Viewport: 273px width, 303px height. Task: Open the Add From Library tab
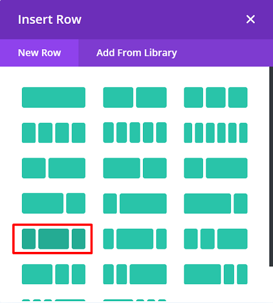point(137,53)
